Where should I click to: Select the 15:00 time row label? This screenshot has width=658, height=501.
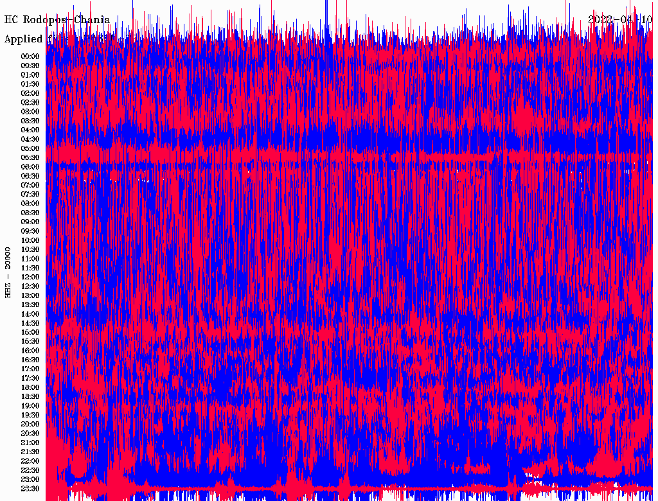(x=30, y=332)
